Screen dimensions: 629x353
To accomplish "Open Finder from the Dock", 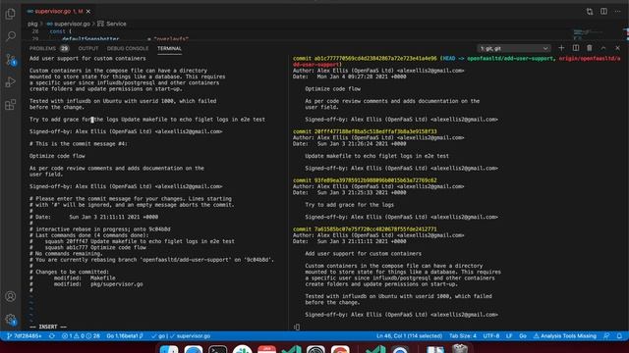I will pos(169,349).
